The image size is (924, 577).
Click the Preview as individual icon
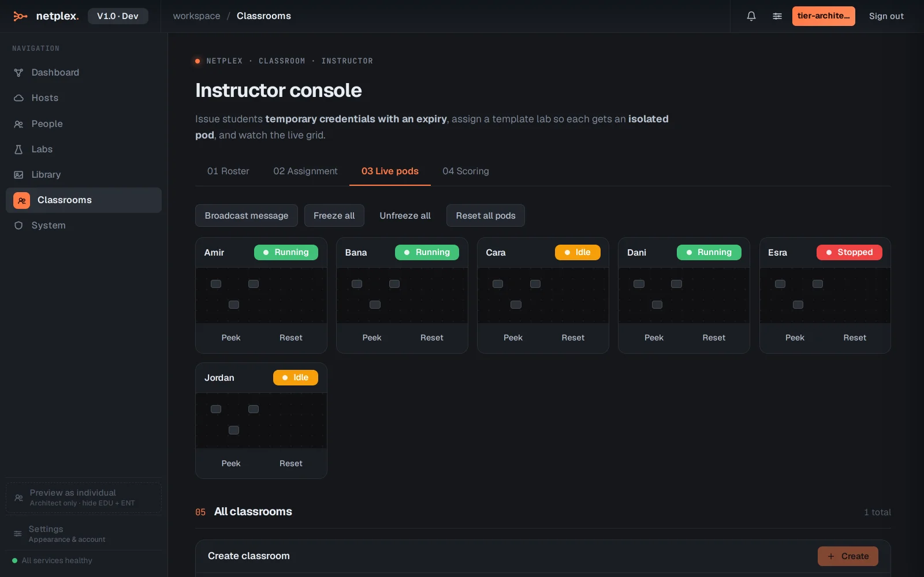(x=18, y=497)
